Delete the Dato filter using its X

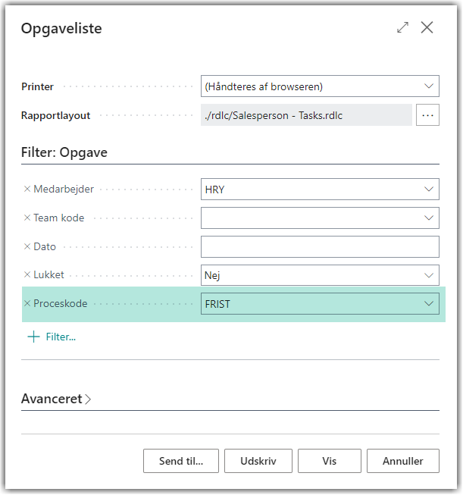tap(27, 247)
